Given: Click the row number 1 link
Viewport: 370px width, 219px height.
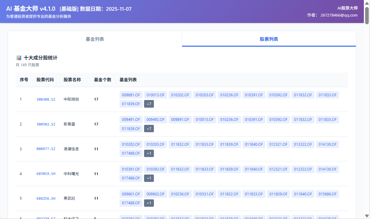Looking at the screenshot, I should [21, 99].
